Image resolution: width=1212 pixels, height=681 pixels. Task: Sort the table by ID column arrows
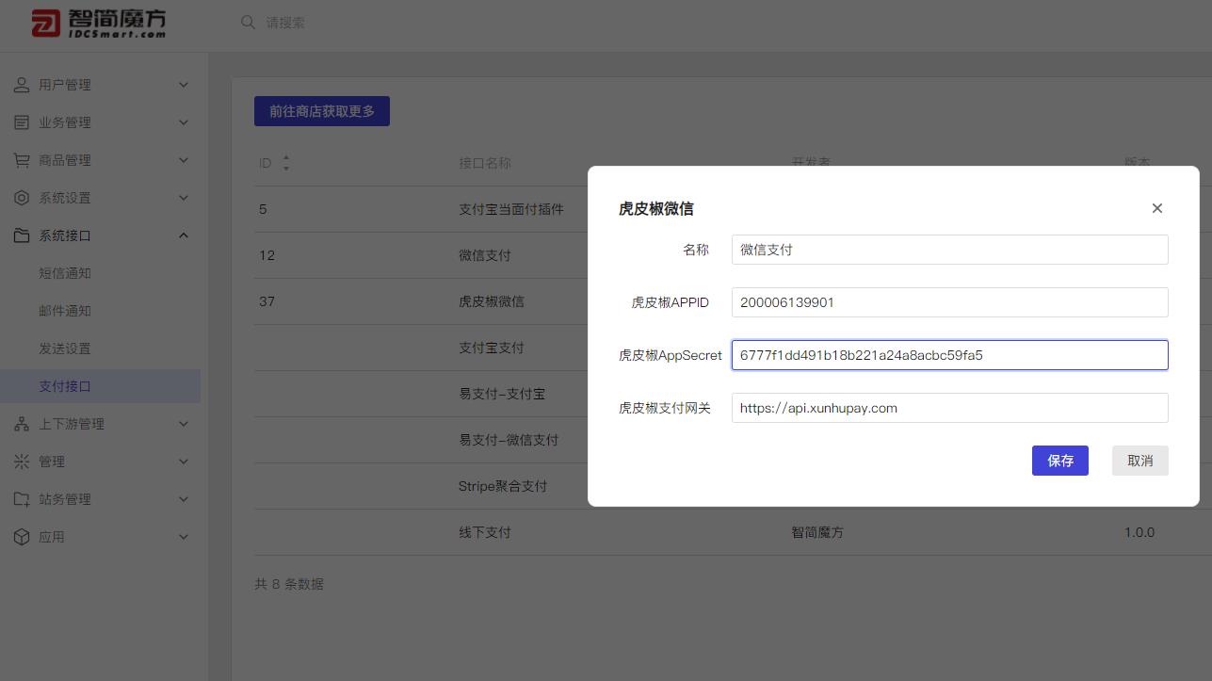[286, 163]
